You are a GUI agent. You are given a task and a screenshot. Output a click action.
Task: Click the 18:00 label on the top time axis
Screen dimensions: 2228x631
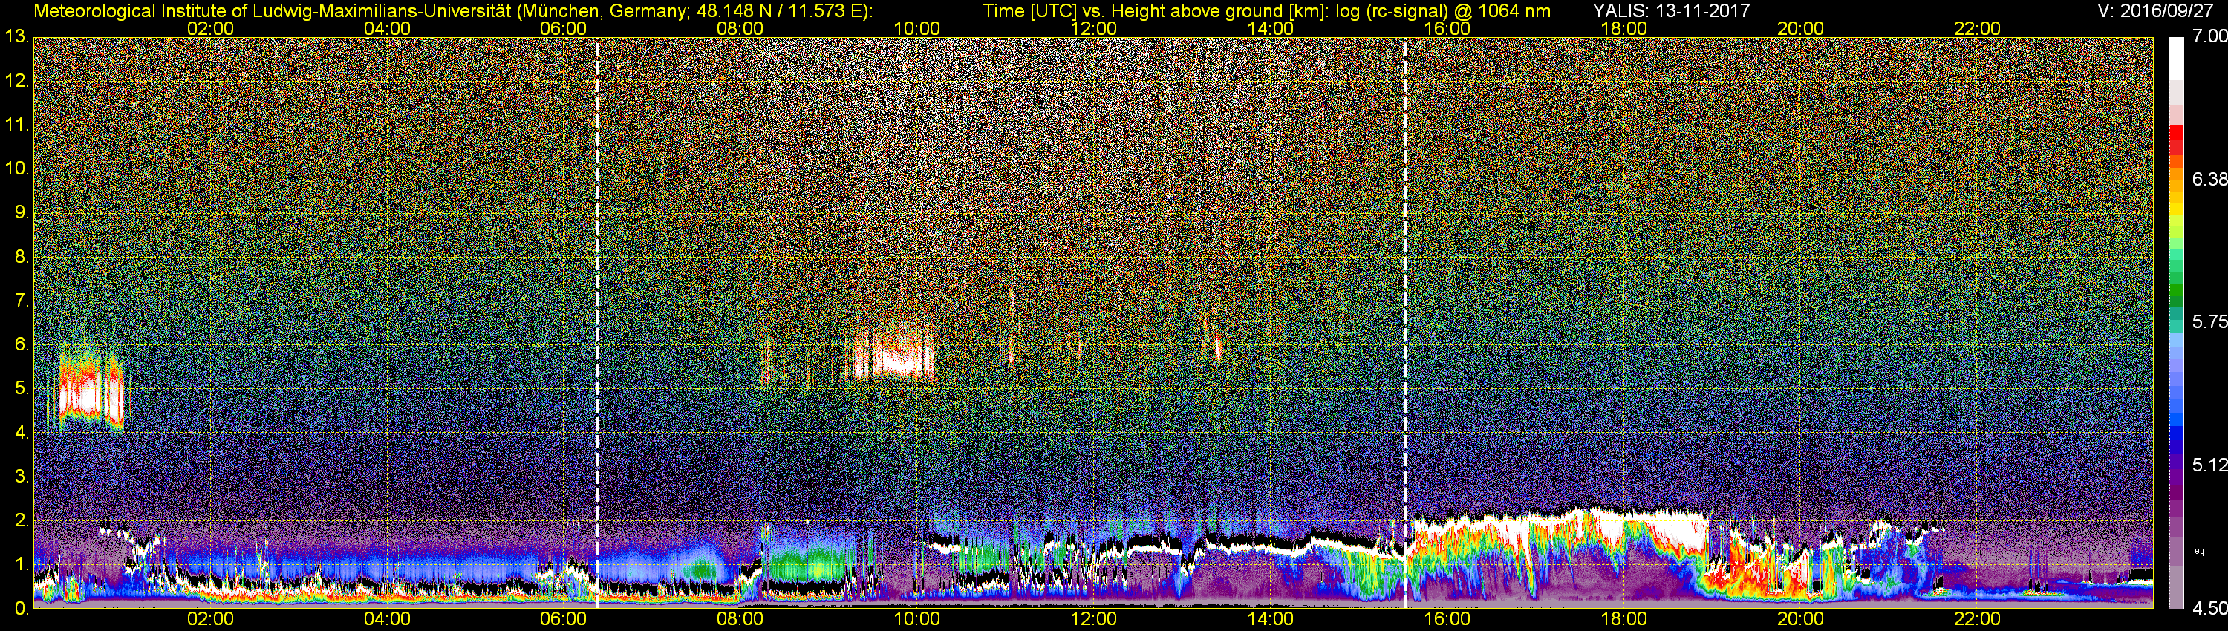[1623, 28]
